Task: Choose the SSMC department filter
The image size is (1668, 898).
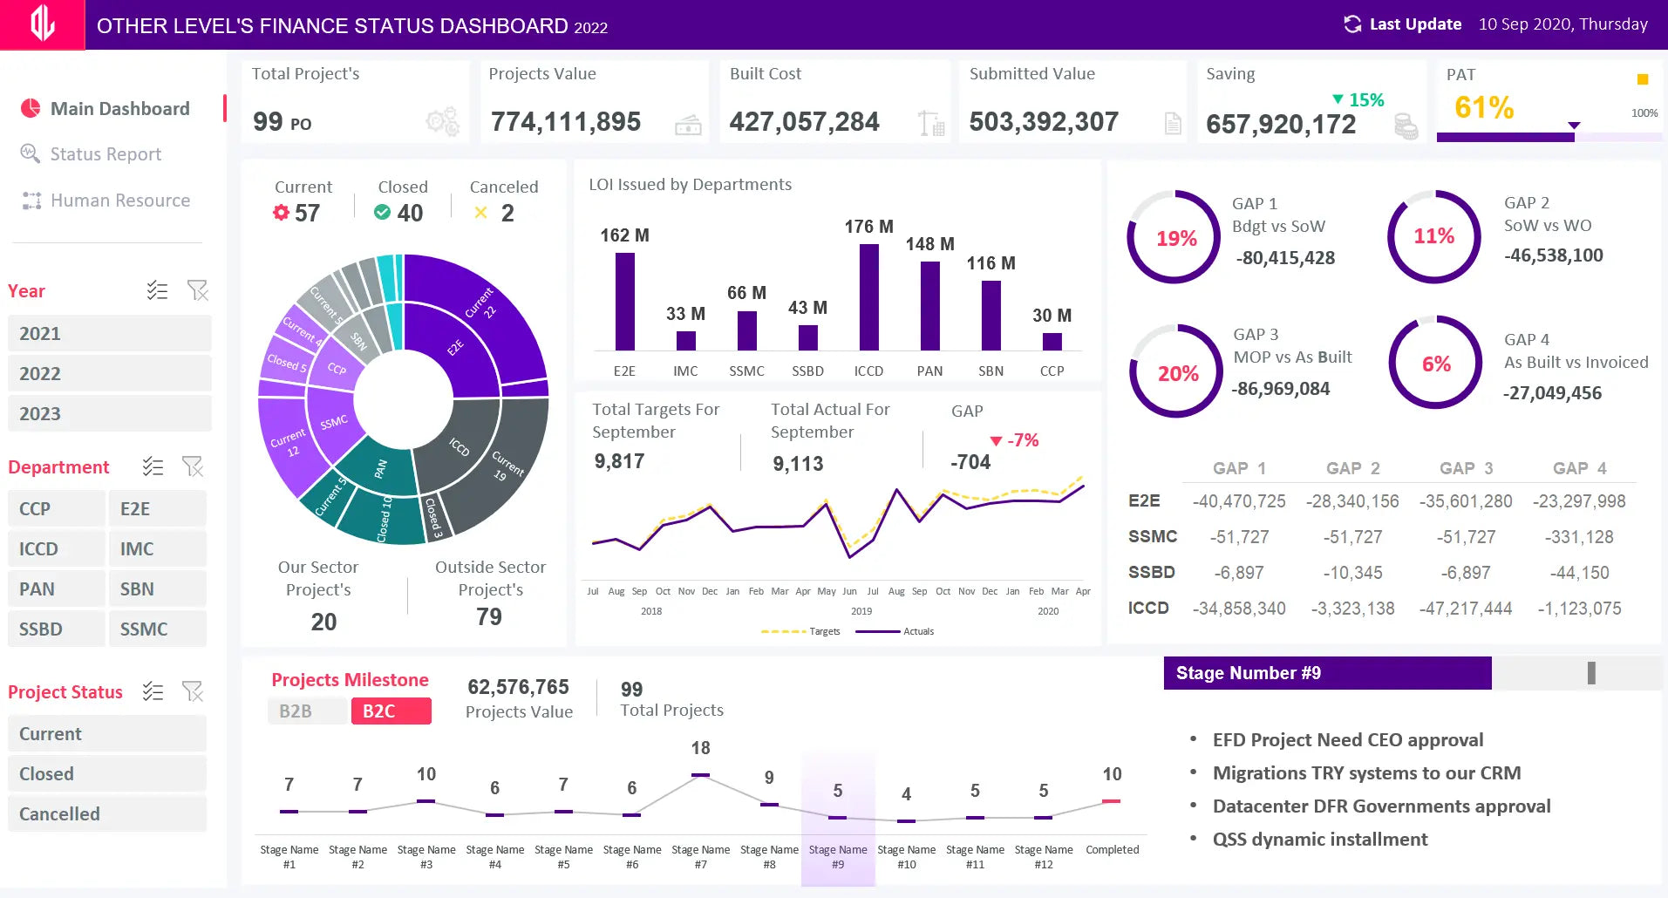Action: click(x=158, y=629)
